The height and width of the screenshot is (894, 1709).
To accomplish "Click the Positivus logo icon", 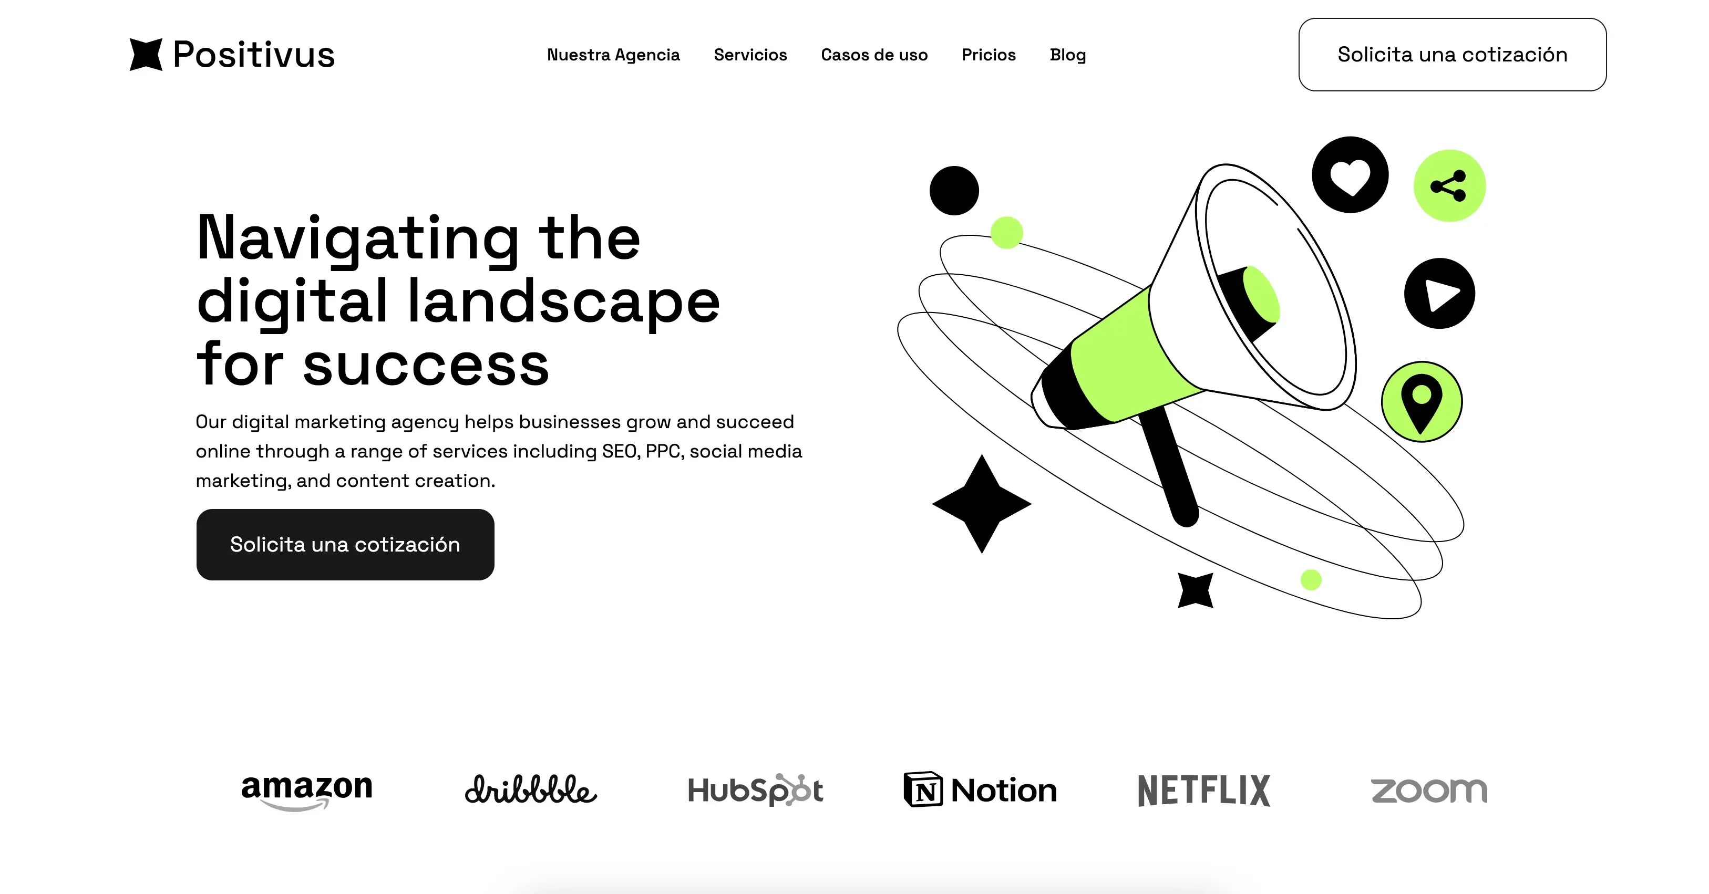I will coord(145,53).
